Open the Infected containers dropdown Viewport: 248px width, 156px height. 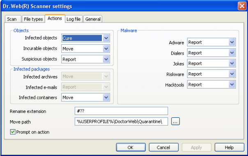(85, 97)
